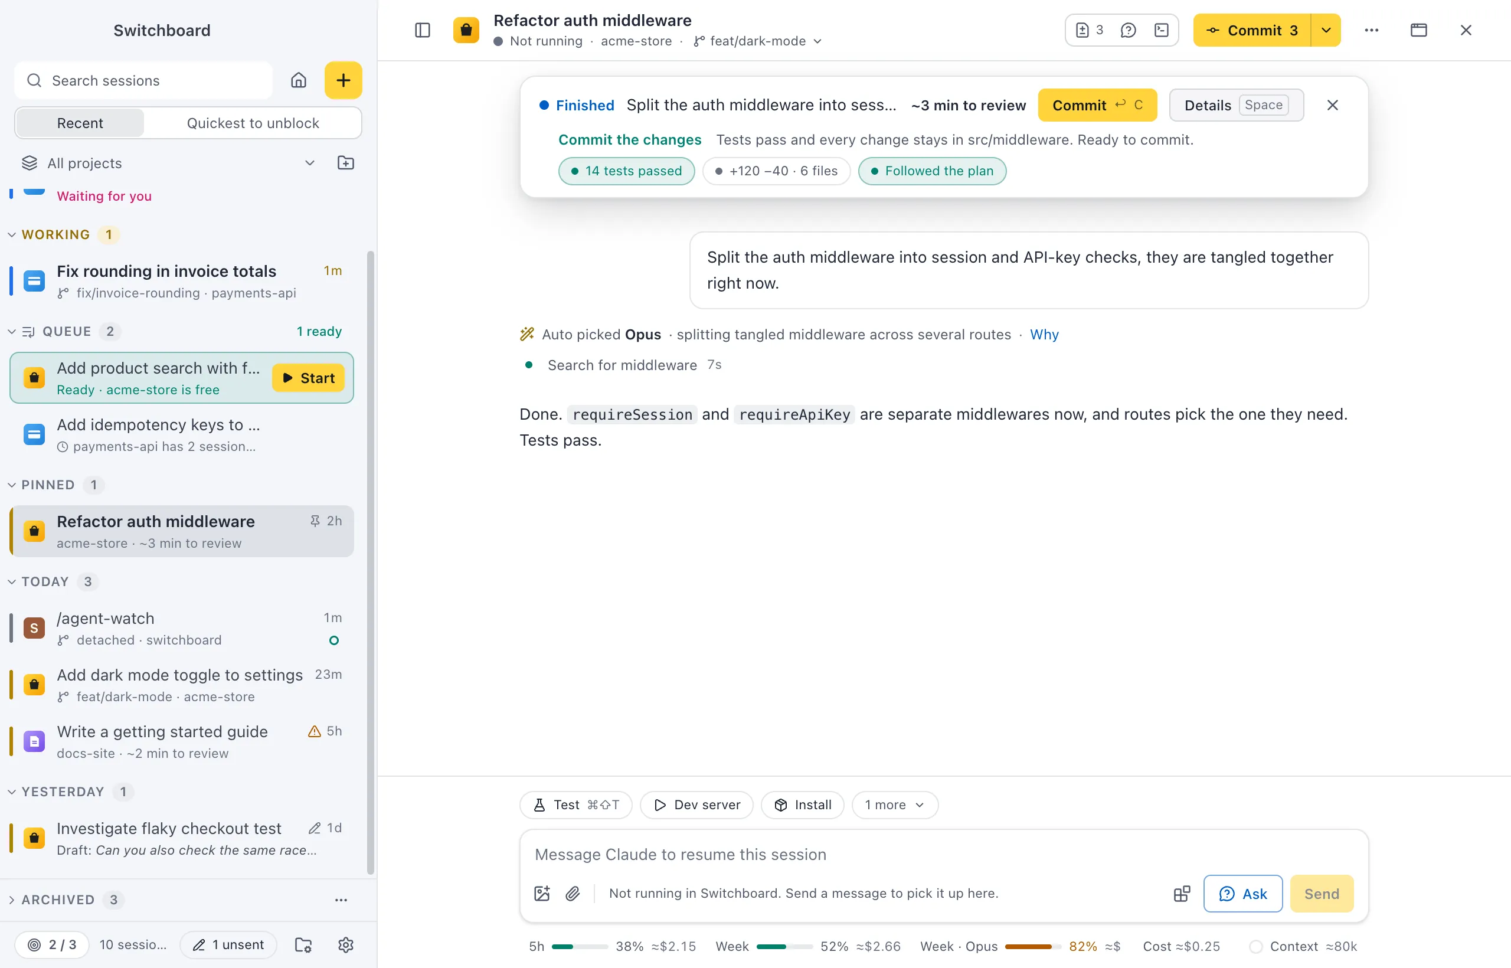Viewport: 1511px width, 968px height.
Task: Click the Message Claude input box
Action: coord(943,854)
